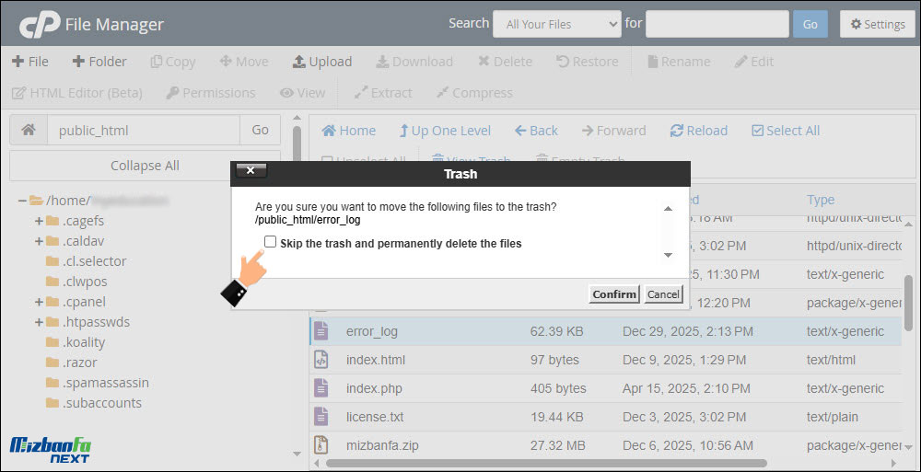
Task: Select the index.php file row
Action: click(x=374, y=388)
